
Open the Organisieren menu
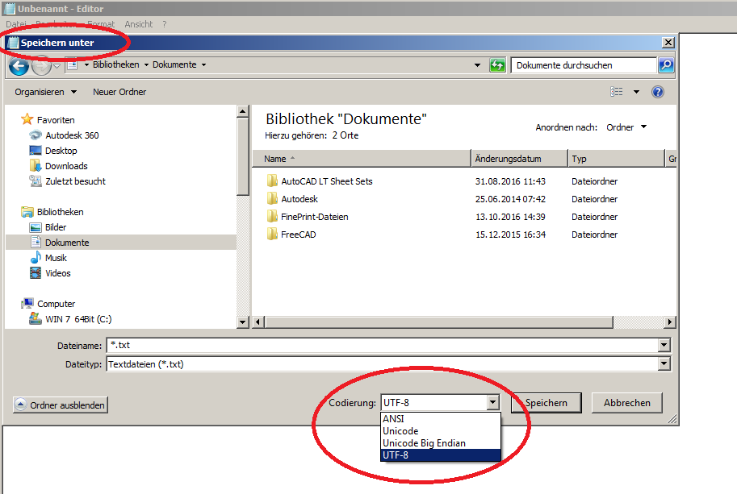point(46,92)
